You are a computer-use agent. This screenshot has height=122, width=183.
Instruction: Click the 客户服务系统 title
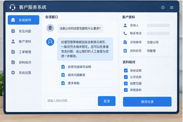[x=33, y=7]
